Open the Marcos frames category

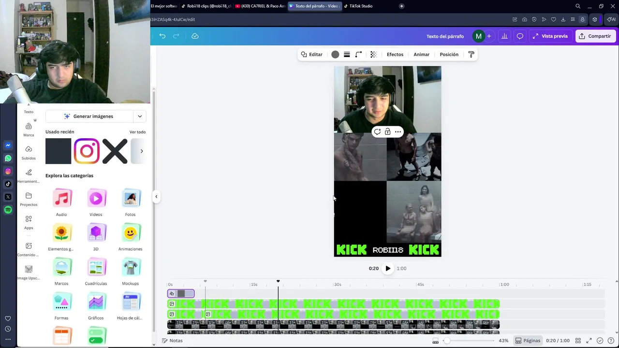pyautogui.click(x=61, y=272)
